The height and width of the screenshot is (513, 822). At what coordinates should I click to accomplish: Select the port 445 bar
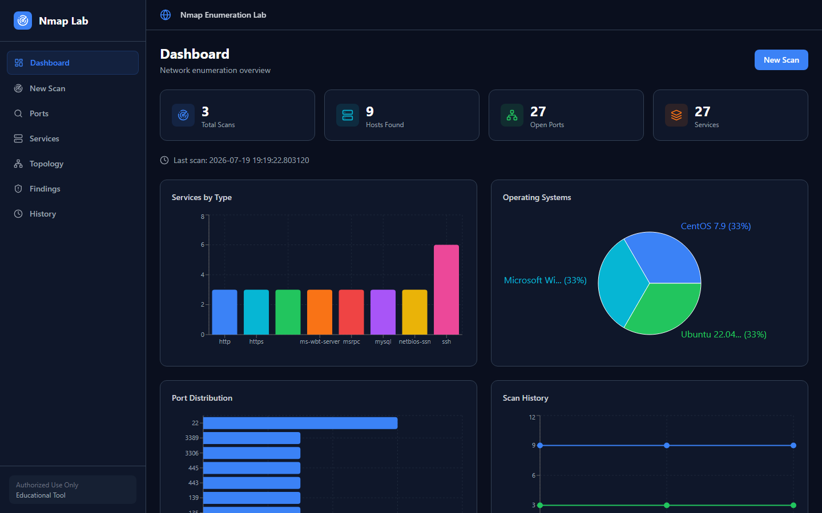(252, 468)
